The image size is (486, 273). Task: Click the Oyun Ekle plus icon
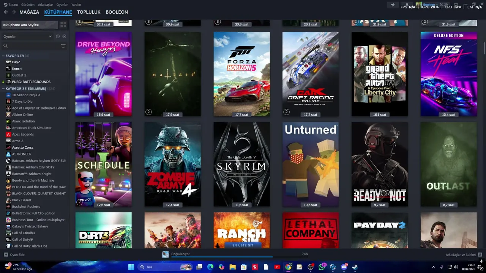[6, 255]
